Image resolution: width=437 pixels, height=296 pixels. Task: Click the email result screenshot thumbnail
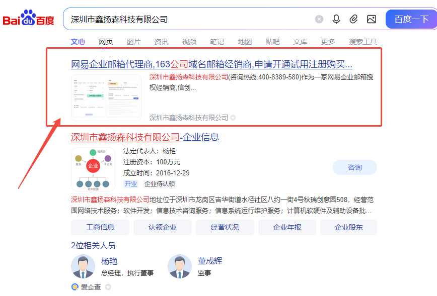106,97
